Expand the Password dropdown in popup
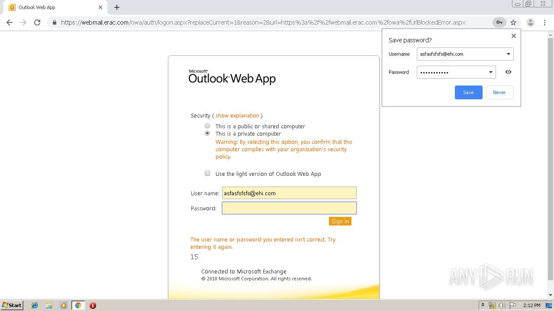 tap(490, 72)
